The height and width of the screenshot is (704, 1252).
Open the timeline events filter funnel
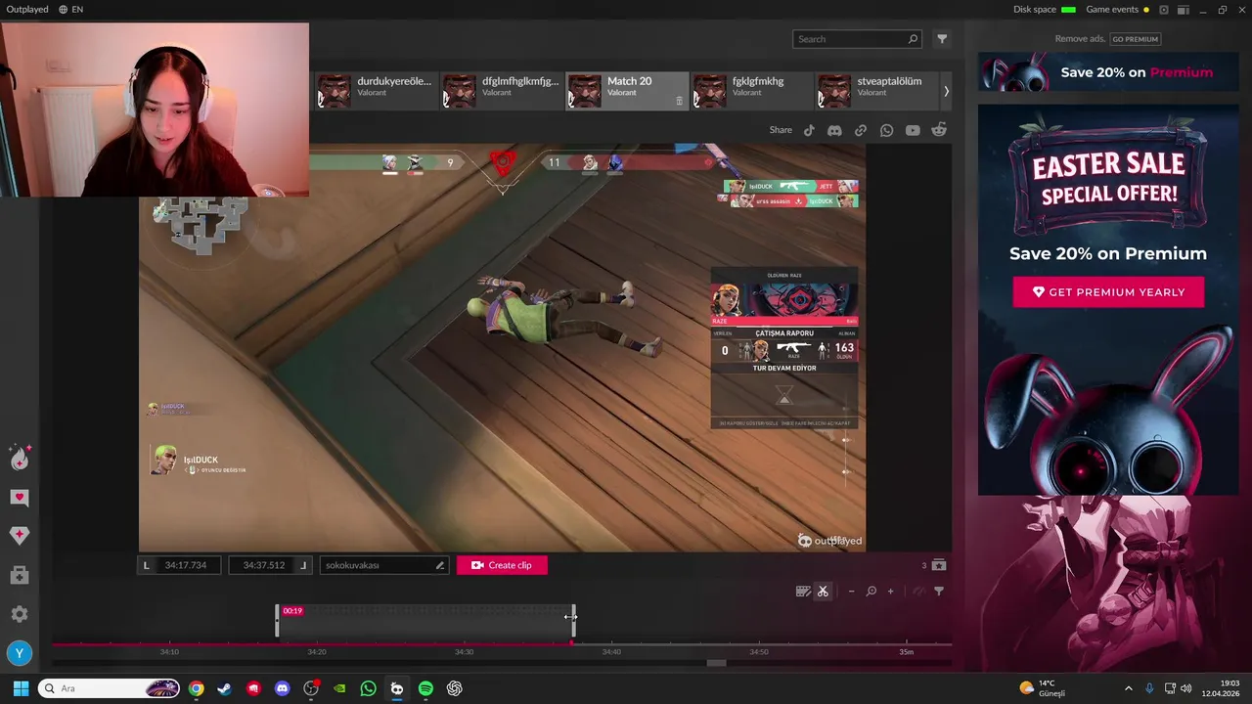tap(939, 592)
